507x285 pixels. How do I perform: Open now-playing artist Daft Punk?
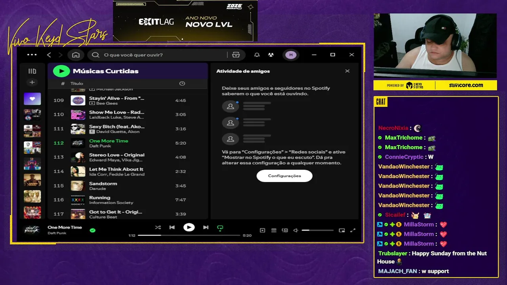(57, 233)
